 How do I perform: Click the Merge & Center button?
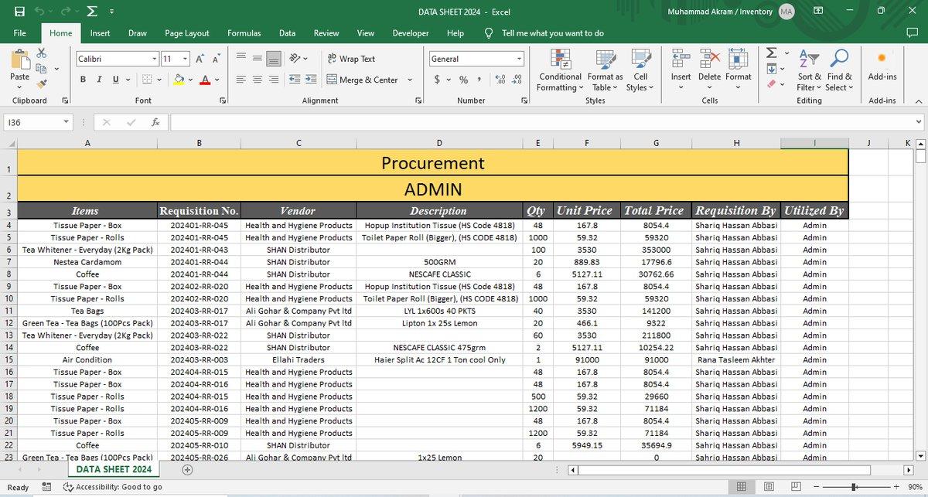[x=363, y=80]
